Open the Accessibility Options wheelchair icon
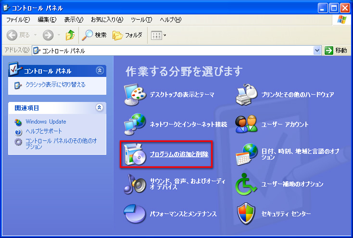 pyautogui.click(x=246, y=184)
